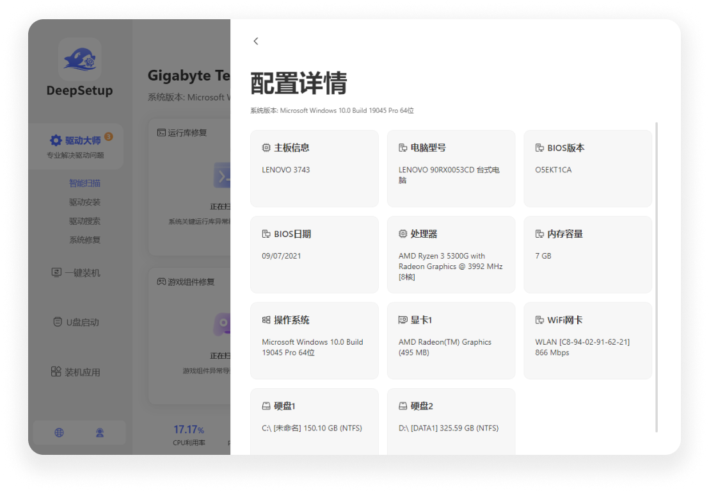Click the 显卡1 graphics card icon
The height and width of the screenshot is (492, 709).
tap(402, 320)
